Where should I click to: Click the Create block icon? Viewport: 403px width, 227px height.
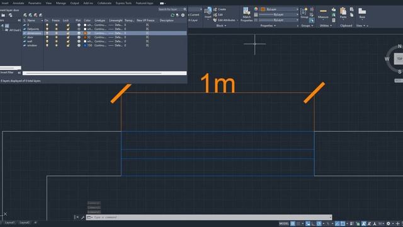pyautogui.click(x=220, y=9)
